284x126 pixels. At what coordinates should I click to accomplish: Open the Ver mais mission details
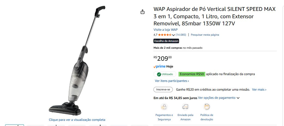[259, 90]
